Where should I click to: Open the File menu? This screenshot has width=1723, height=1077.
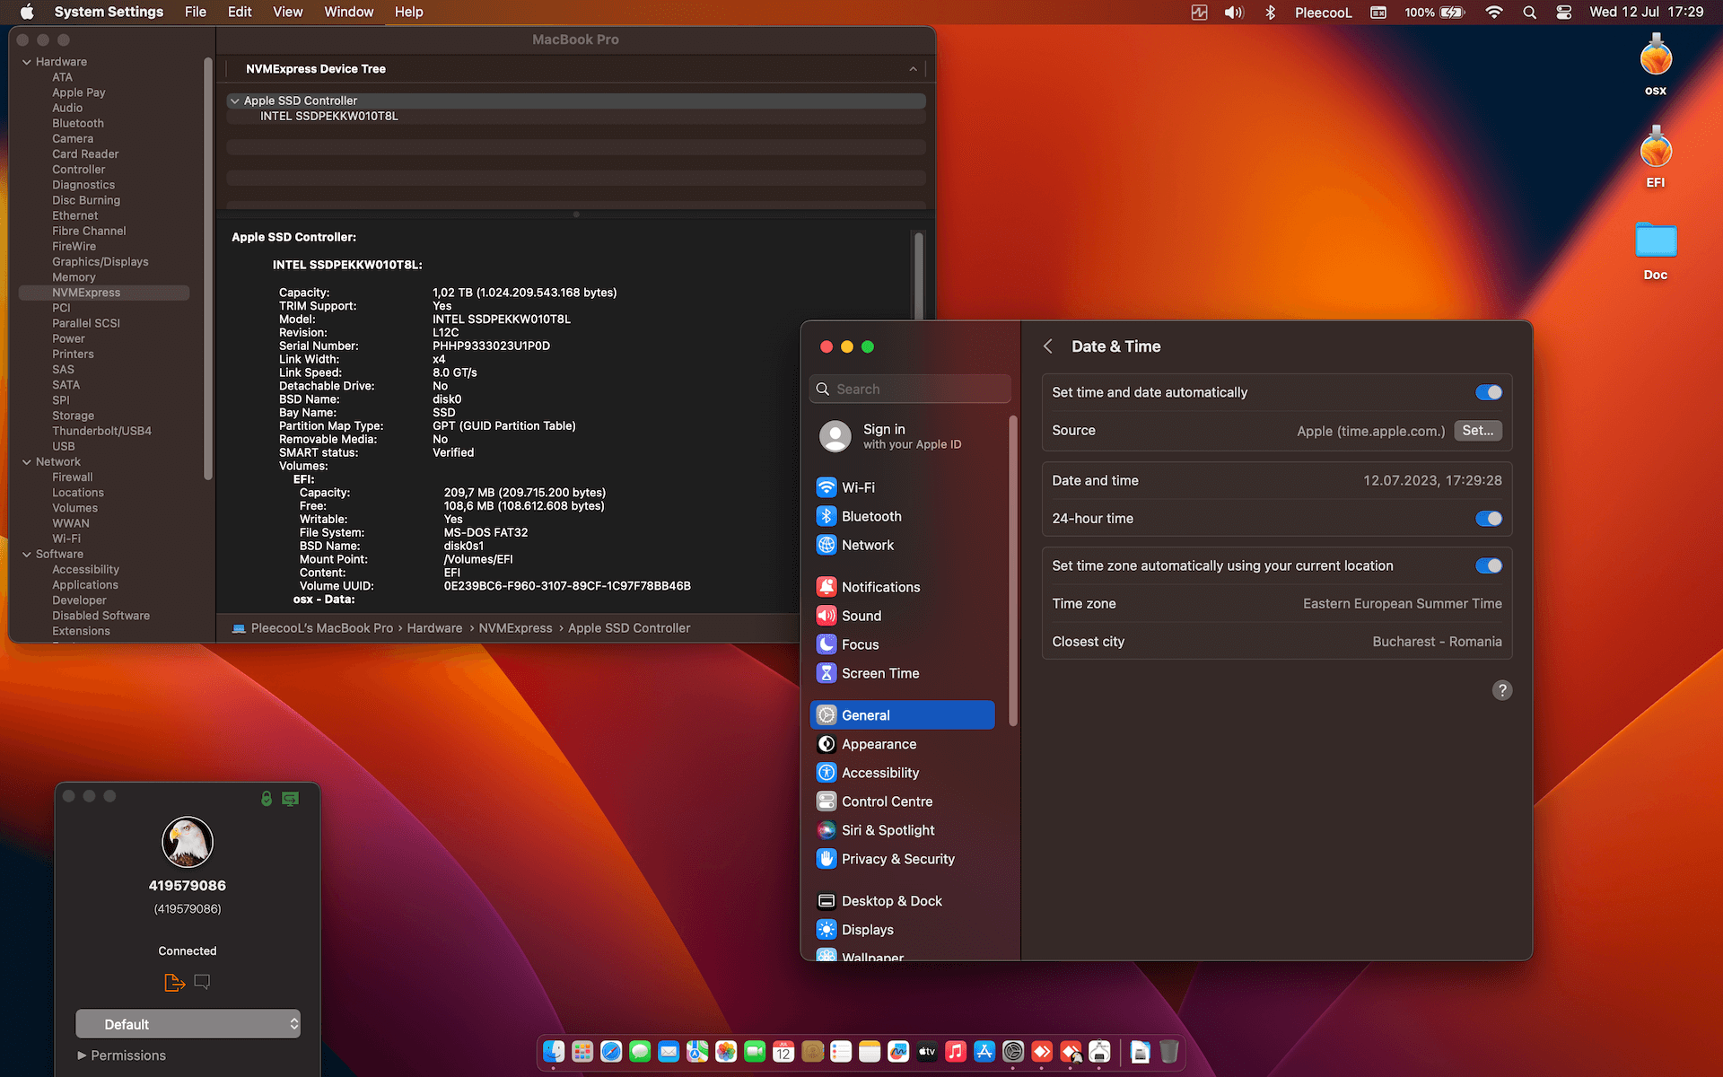(x=195, y=13)
